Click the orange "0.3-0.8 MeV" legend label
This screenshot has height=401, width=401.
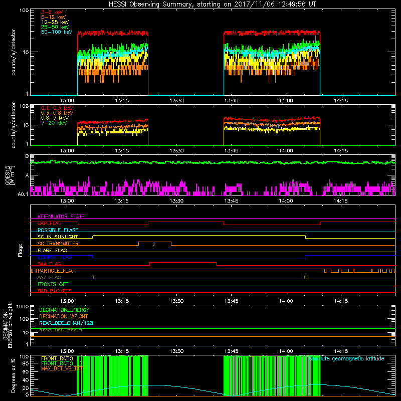[x=57, y=113]
